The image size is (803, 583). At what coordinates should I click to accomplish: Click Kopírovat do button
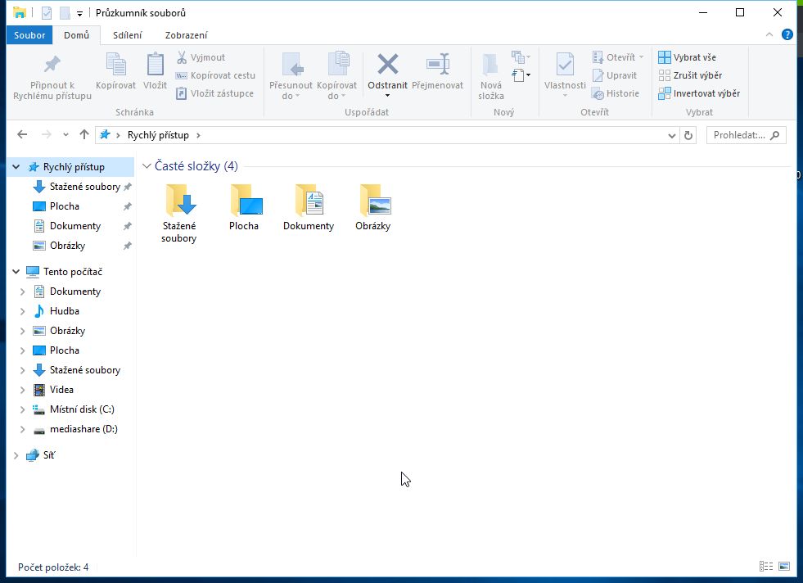tap(337, 76)
